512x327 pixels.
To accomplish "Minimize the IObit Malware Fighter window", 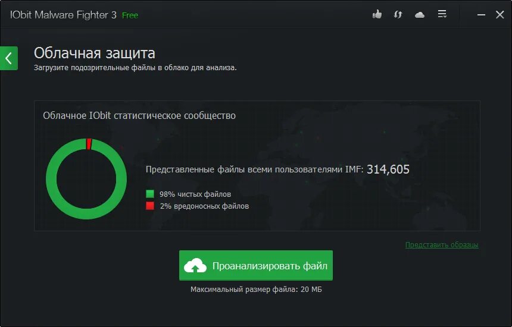I will point(481,15).
